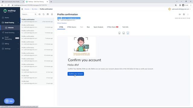The width and height of the screenshot is (193, 108).
Task: Reload the page with browser refresh
Action: [9, 5]
